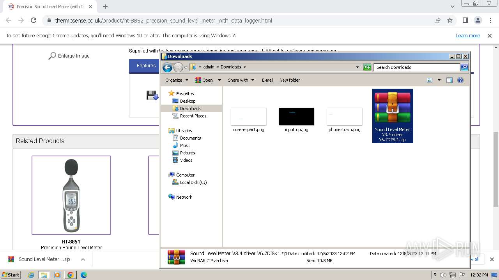Click the Windows Start button
The image size is (499, 280).
[x=11, y=275]
